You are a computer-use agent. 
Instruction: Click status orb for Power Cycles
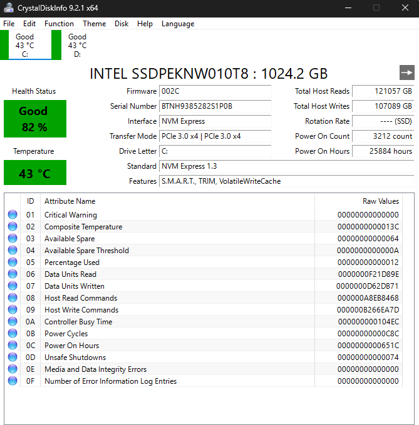point(13,334)
